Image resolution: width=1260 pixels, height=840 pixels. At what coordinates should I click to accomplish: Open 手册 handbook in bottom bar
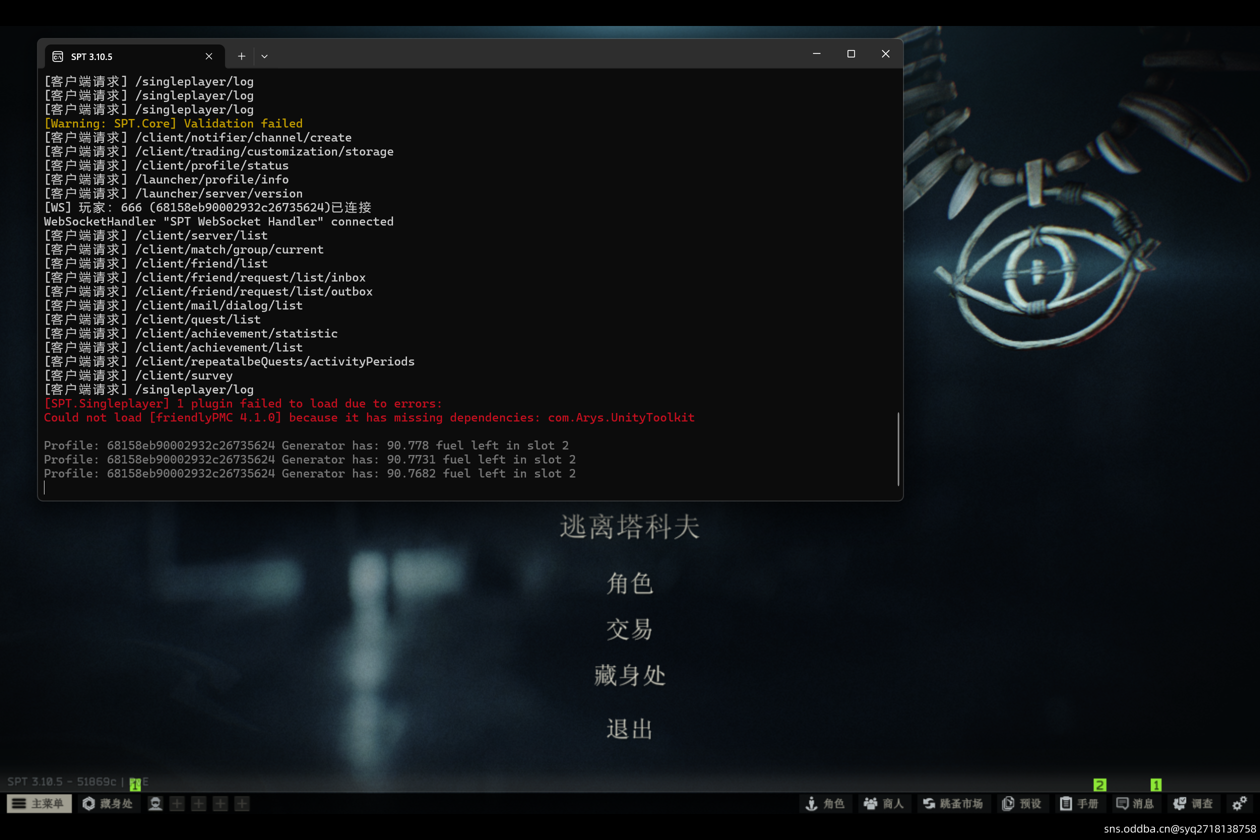coord(1079,803)
